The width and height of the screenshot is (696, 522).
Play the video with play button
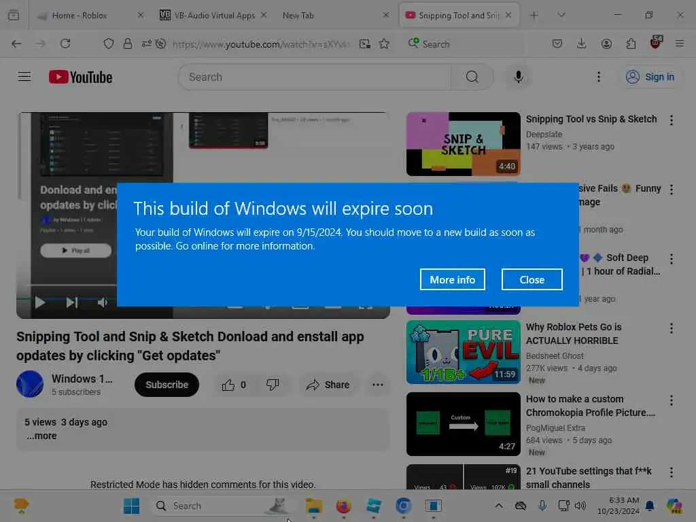point(40,302)
